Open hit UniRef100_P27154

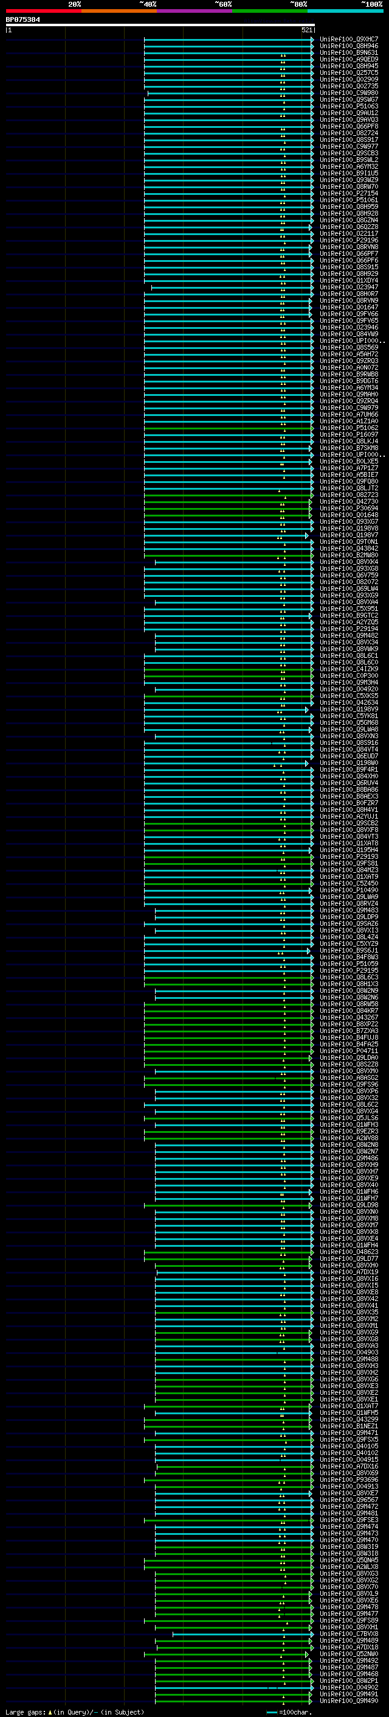(x=349, y=193)
